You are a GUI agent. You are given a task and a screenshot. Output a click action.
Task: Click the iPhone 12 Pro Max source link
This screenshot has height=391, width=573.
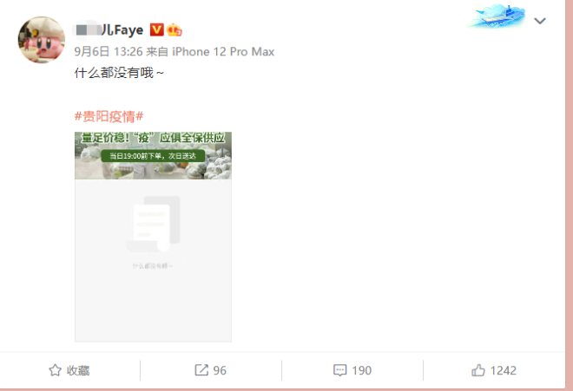point(223,51)
